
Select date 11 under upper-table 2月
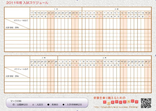[x=118, y=13]
